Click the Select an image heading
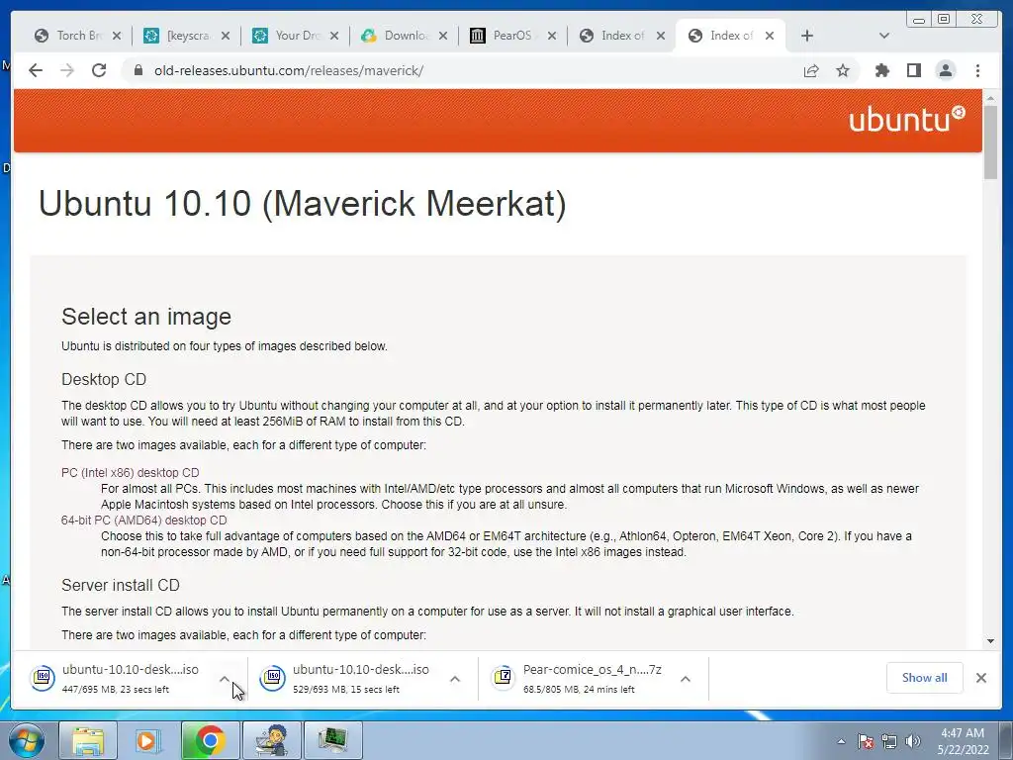1013x760 pixels. coord(146,317)
